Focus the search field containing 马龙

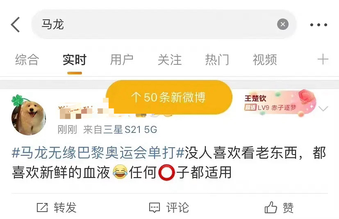[x=164, y=24]
